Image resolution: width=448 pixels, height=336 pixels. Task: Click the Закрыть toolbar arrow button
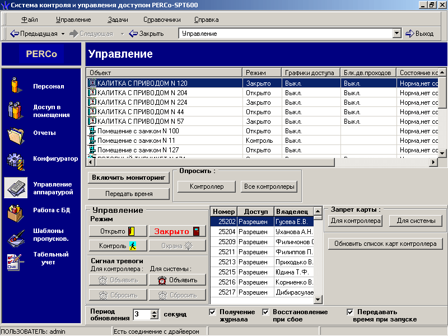pos(146,34)
